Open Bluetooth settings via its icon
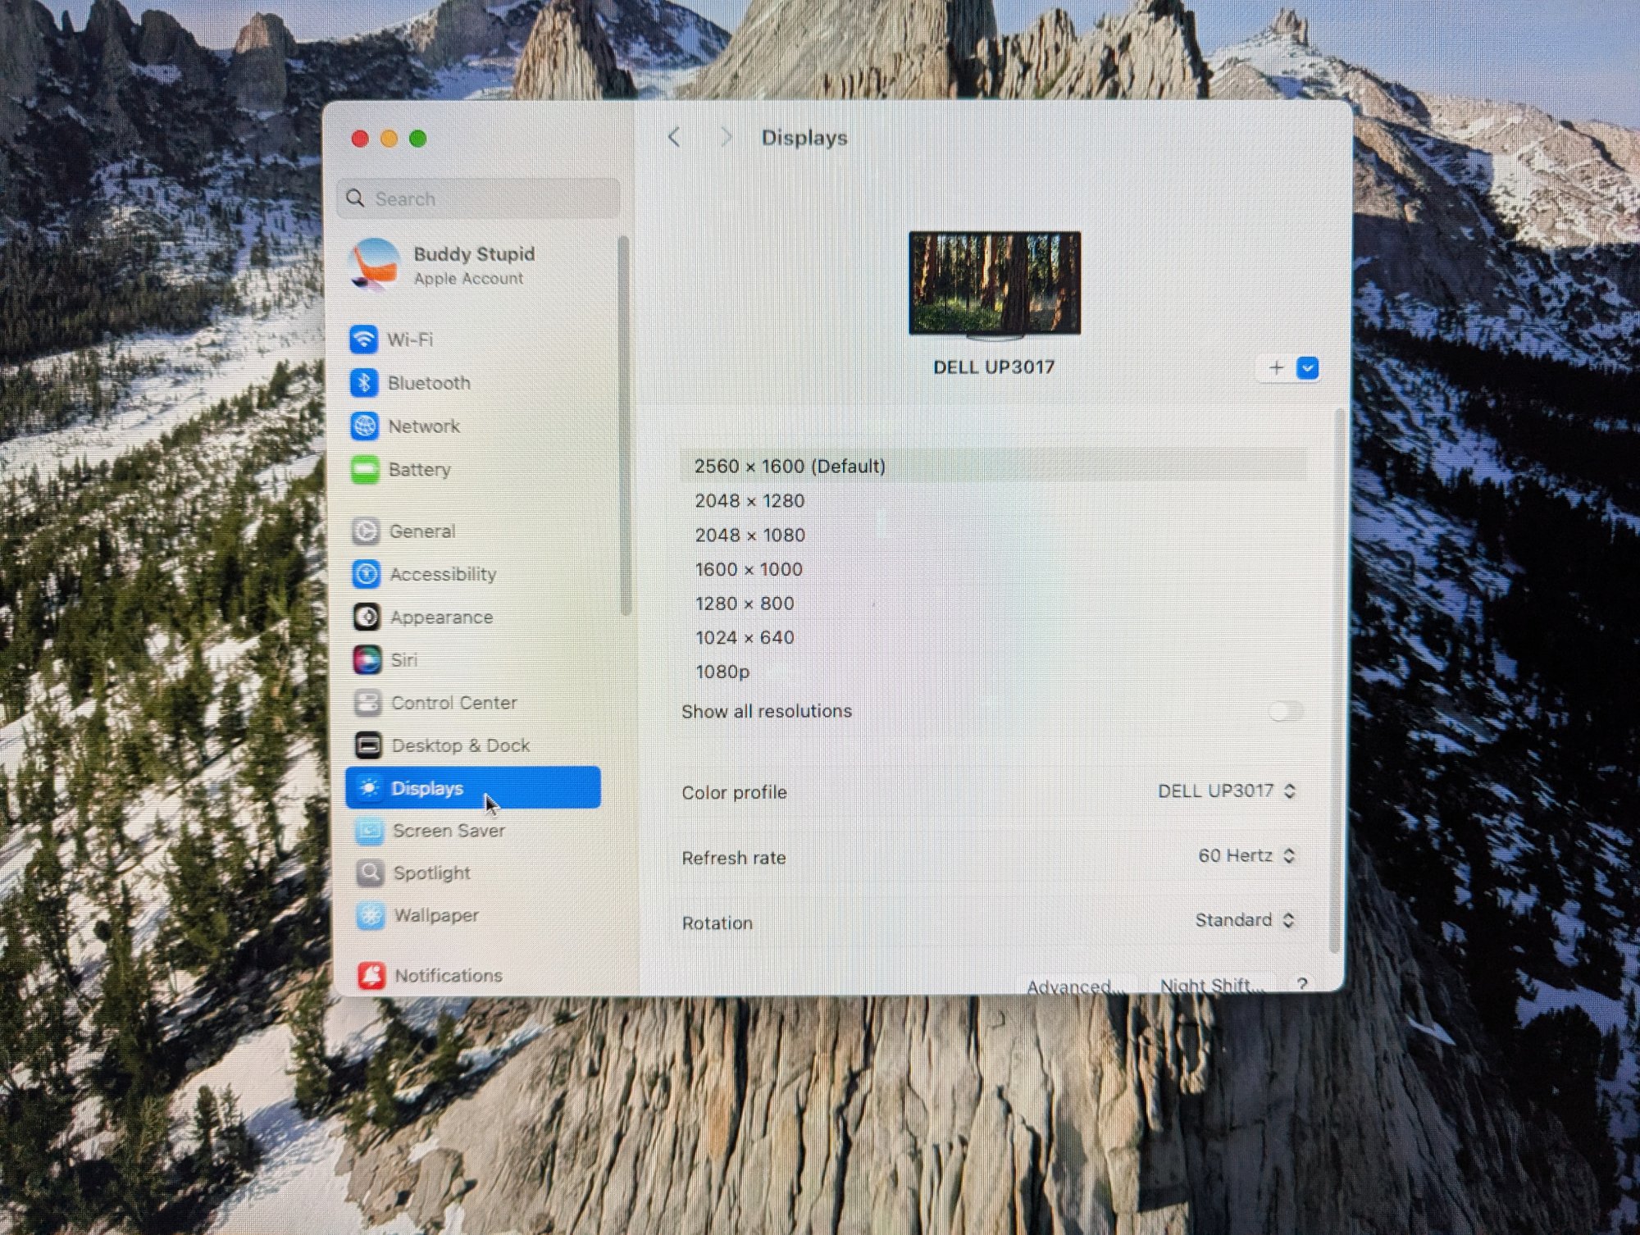This screenshot has width=1640, height=1235. (x=364, y=383)
